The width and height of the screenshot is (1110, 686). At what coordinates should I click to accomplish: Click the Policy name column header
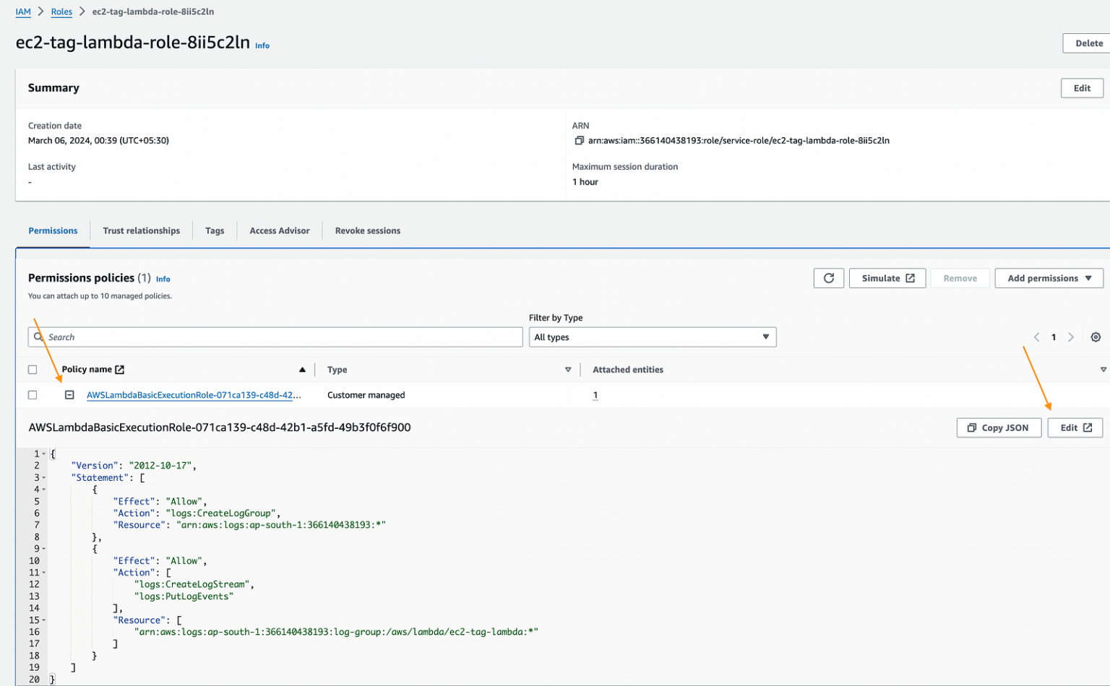click(87, 370)
